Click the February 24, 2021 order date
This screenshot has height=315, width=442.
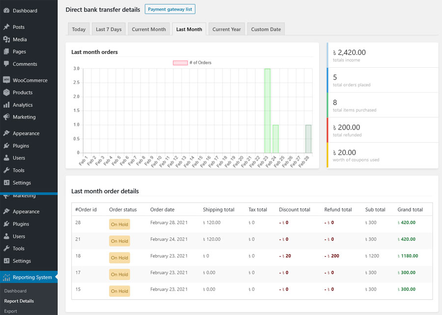tap(169, 239)
